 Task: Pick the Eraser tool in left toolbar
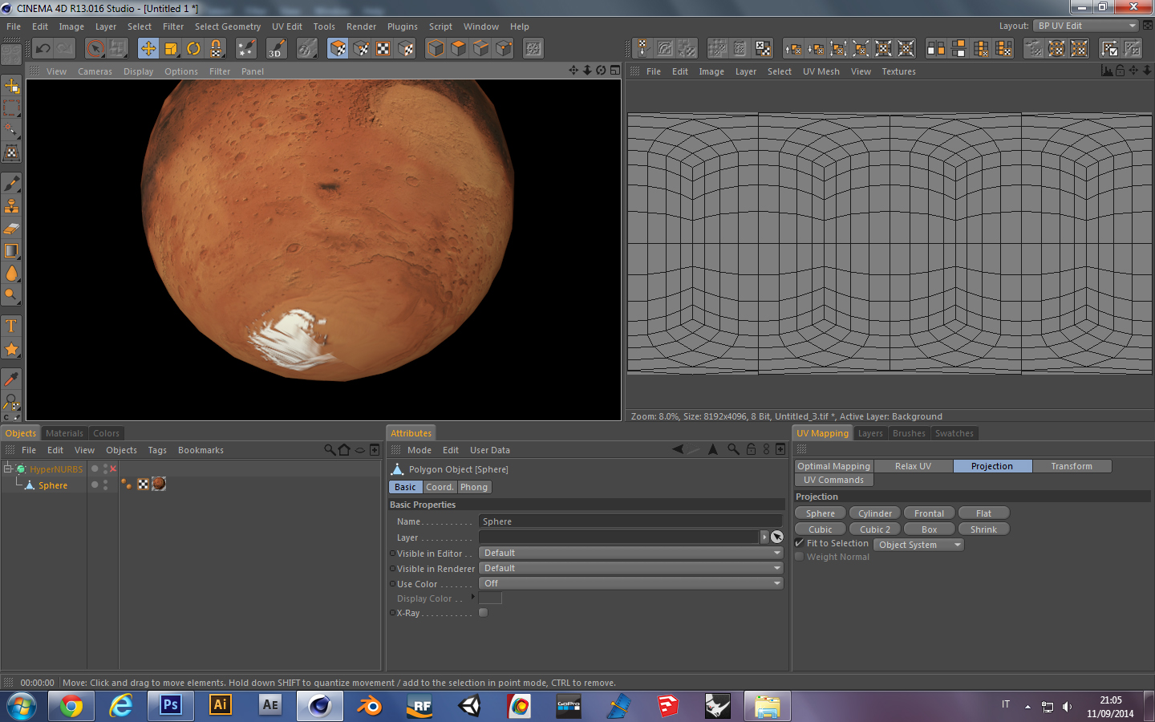[x=11, y=229]
